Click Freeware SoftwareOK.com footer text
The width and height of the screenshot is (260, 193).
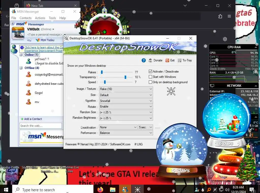point(98,144)
